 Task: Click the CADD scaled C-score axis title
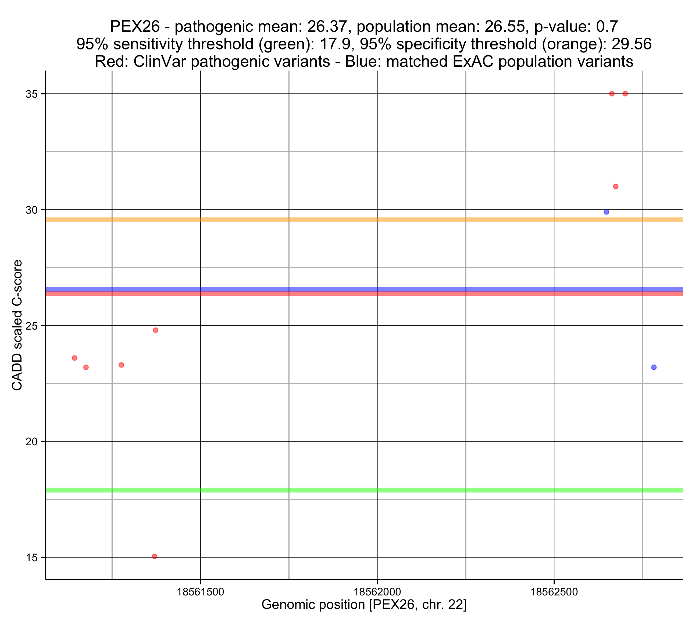tap(17, 325)
